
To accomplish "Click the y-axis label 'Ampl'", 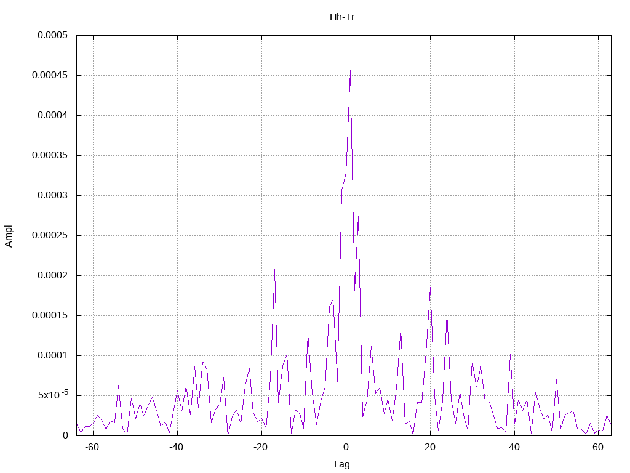I will tap(9, 236).
